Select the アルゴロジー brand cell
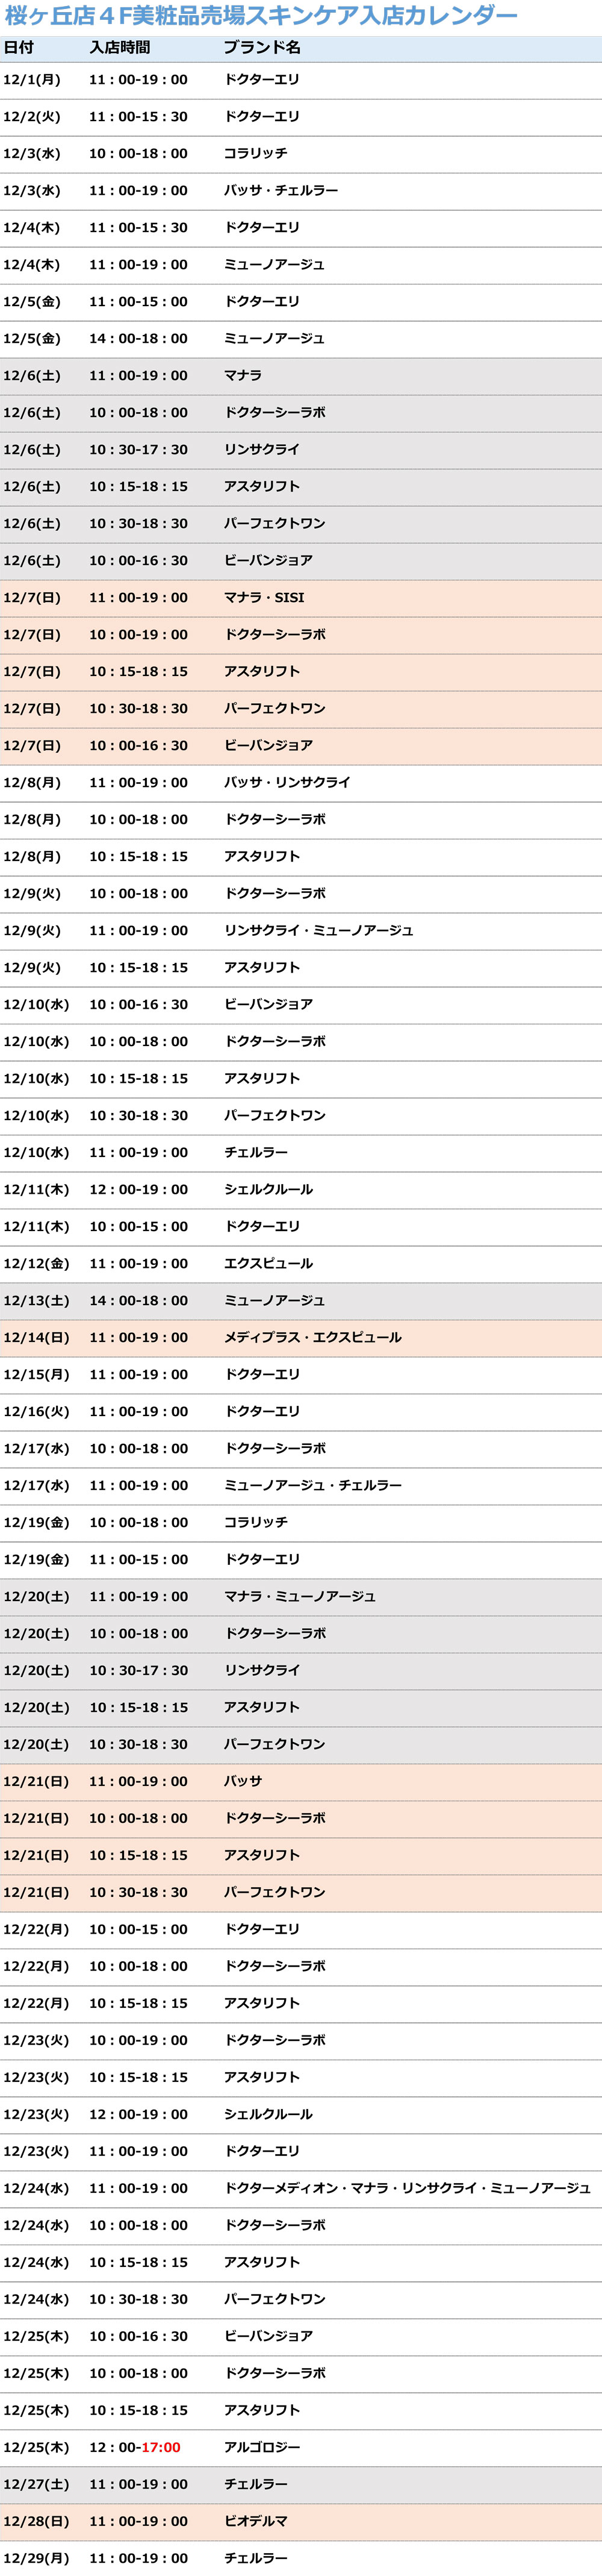 coord(261,2448)
